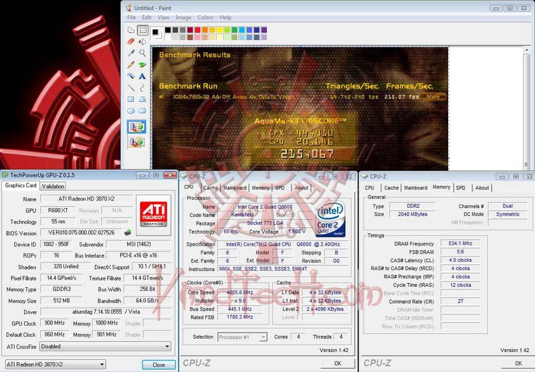Switch to the Validation tab in GPU-Z
Image resolution: width=535 pixels, height=372 pixels.
pyautogui.click(x=53, y=186)
